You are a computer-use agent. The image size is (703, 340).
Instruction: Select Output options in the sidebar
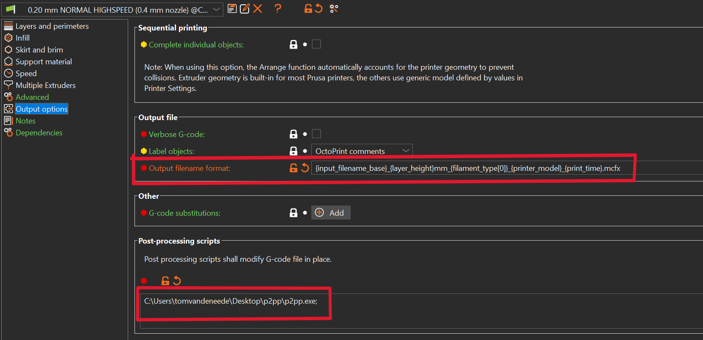(x=41, y=109)
